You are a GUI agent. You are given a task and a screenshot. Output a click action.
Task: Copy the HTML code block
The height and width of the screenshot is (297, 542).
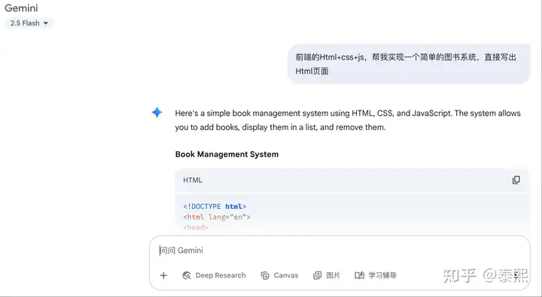[516, 180]
